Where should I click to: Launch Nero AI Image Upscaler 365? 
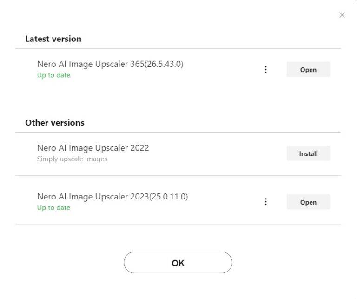tap(308, 70)
